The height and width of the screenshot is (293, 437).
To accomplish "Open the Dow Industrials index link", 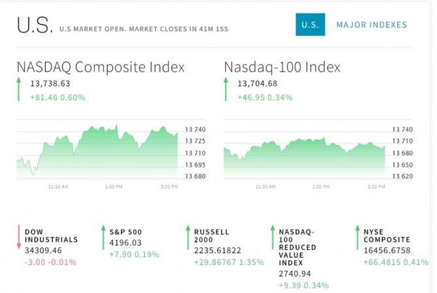I will (52, 236).
